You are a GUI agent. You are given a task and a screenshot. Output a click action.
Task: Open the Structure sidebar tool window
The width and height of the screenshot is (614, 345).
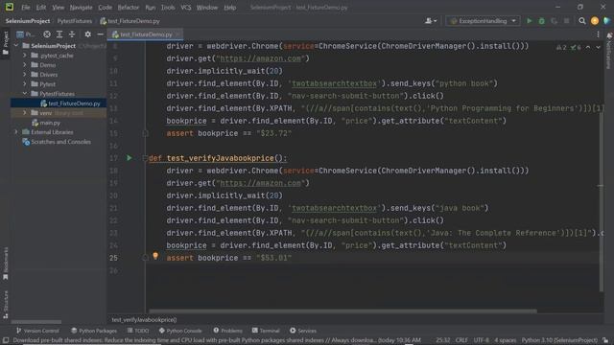(5, 305)
